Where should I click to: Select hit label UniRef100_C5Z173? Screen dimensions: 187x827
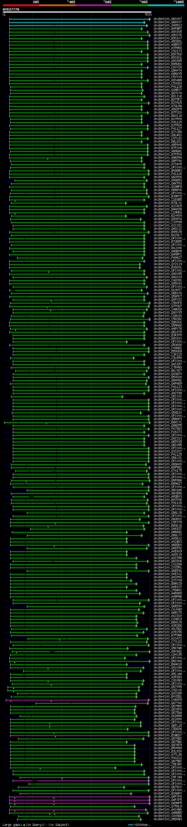(x=168, y=51)
